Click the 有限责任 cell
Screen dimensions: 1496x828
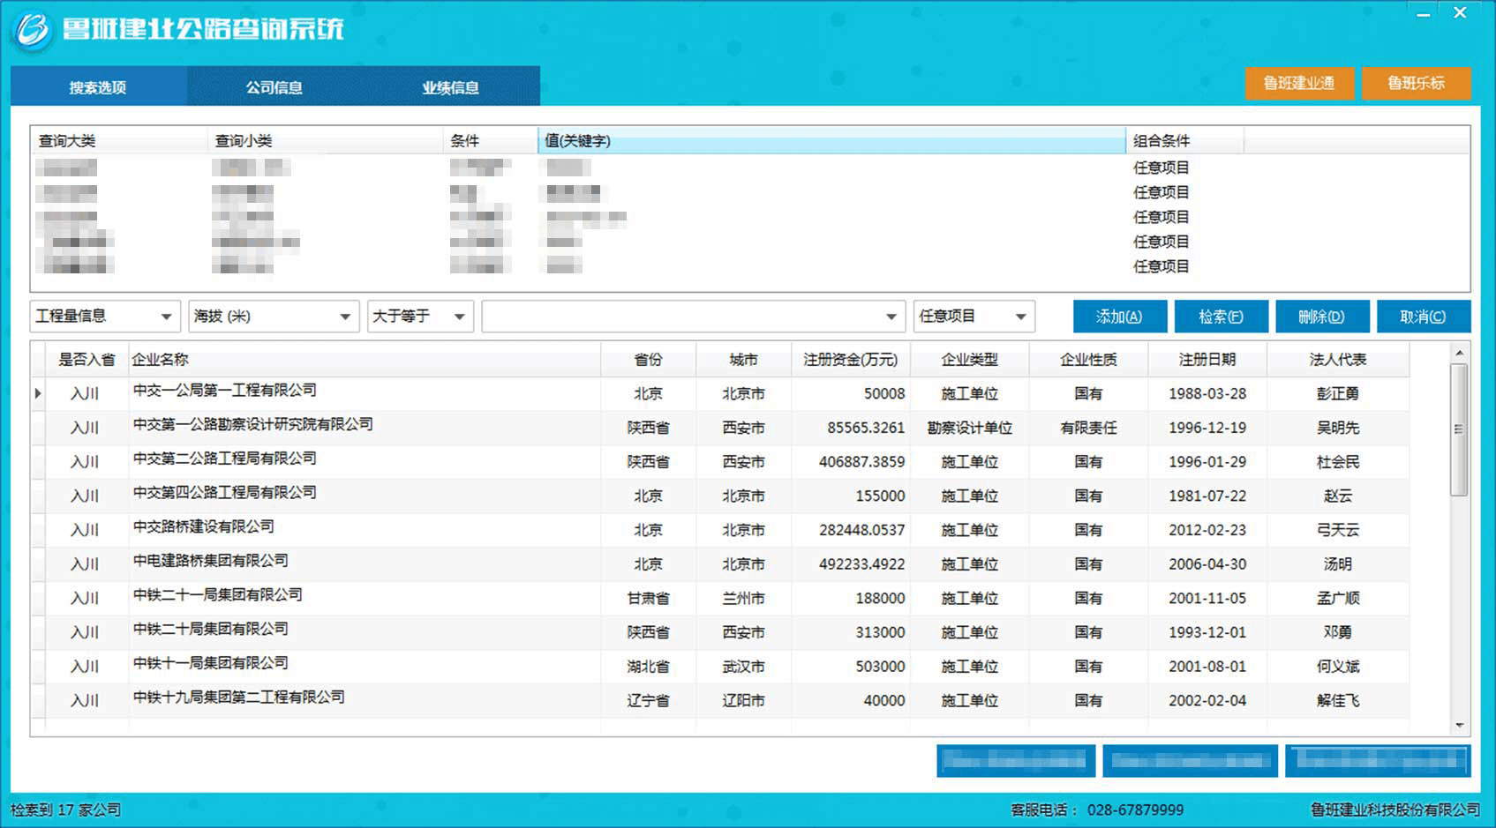coord(1088,428)
